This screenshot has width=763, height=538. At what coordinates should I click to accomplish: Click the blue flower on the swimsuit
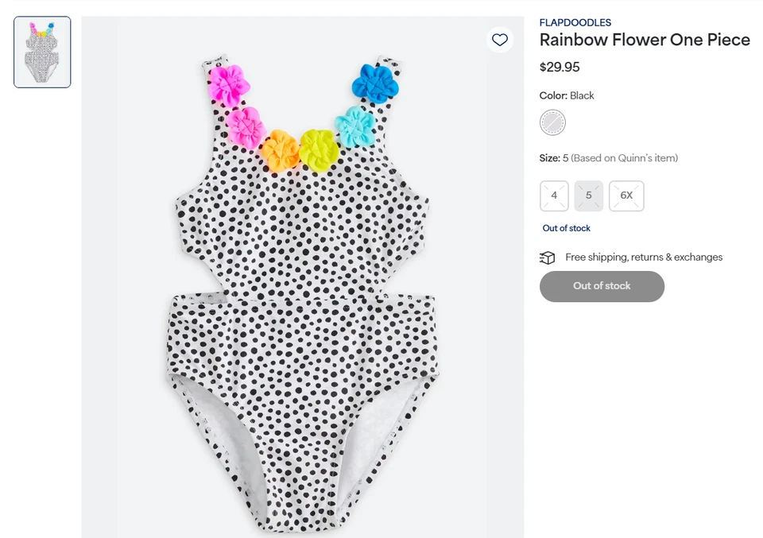point(375,83)
